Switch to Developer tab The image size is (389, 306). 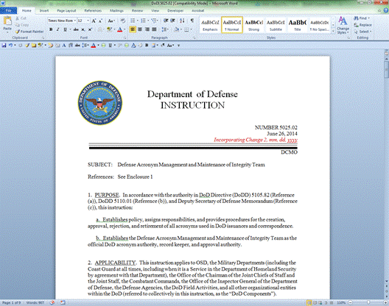point(175,10)
